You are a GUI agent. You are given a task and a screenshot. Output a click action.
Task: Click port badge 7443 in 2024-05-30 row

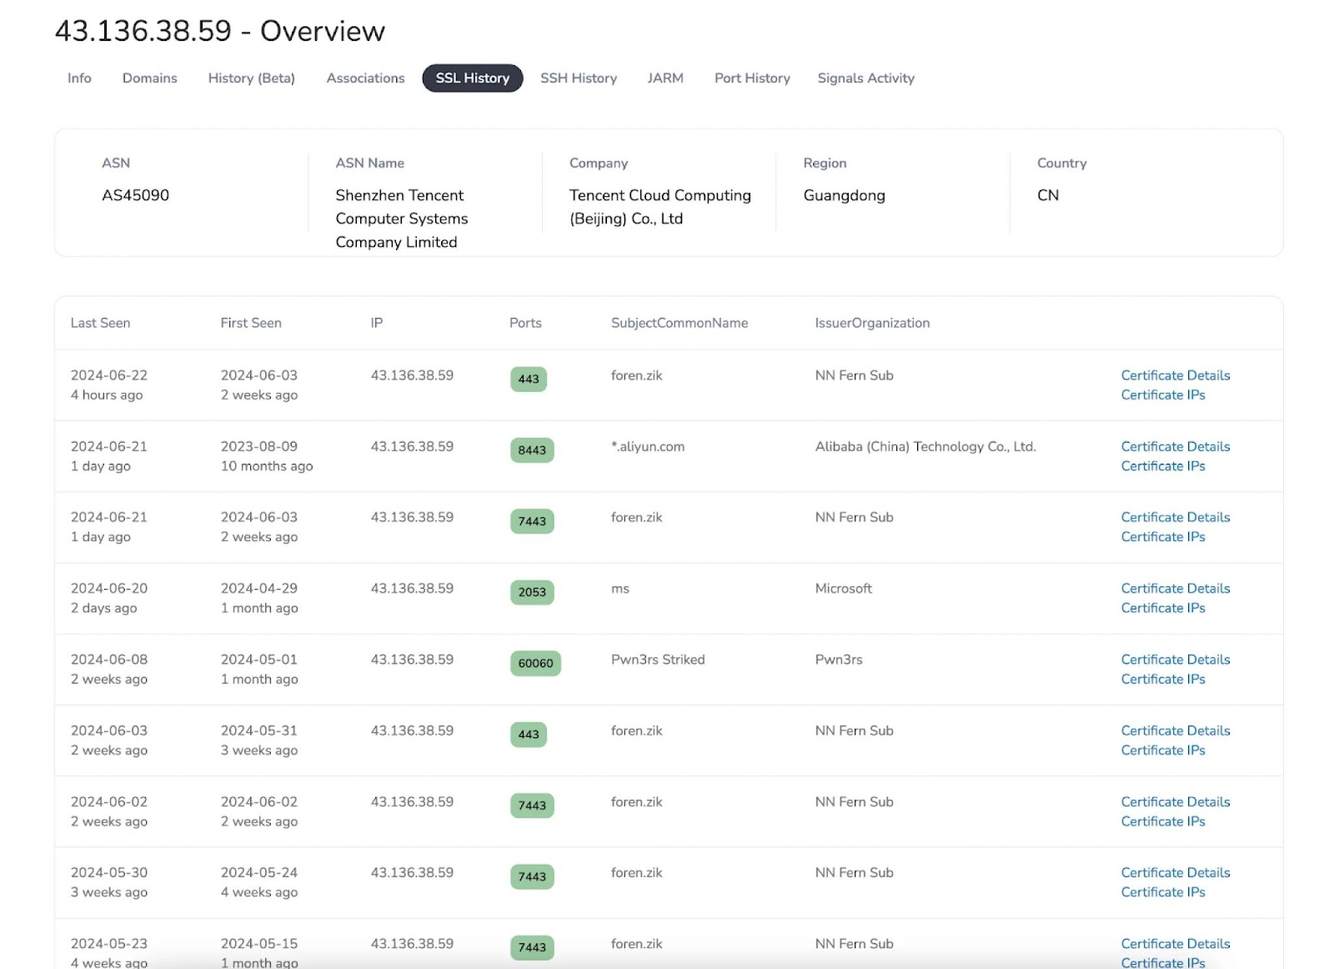532,876
